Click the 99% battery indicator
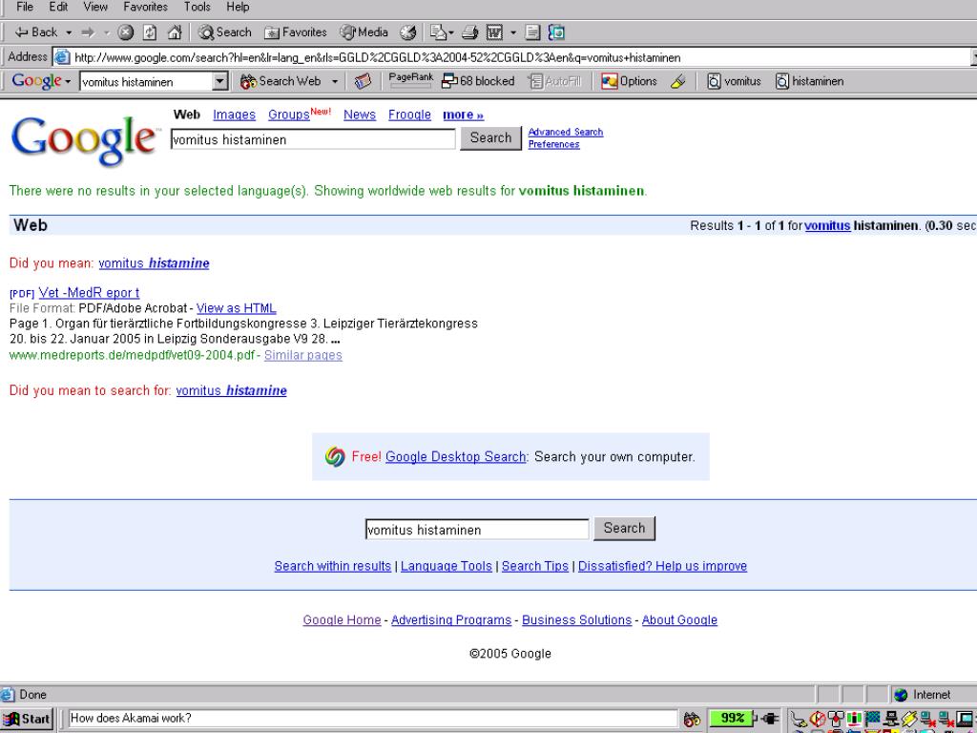The height and width of the screenshot is (733, 977). [731, 719]
